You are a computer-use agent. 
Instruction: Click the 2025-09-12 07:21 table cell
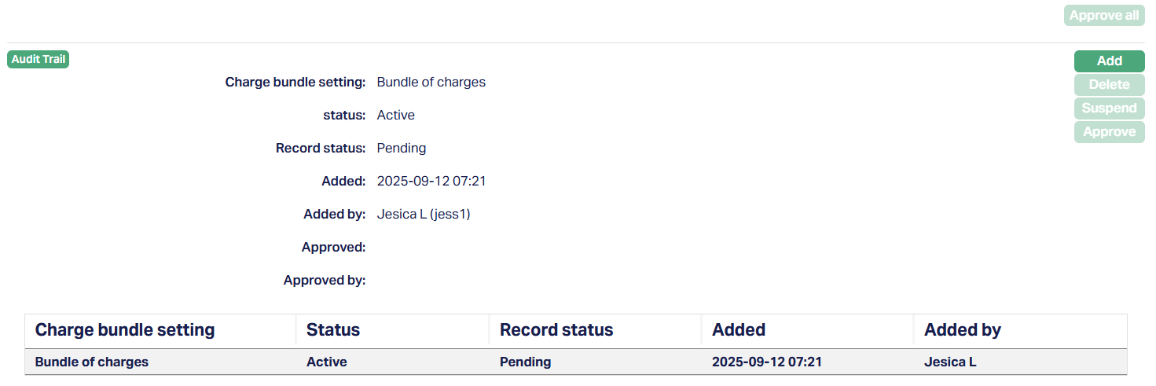[766, 362]
